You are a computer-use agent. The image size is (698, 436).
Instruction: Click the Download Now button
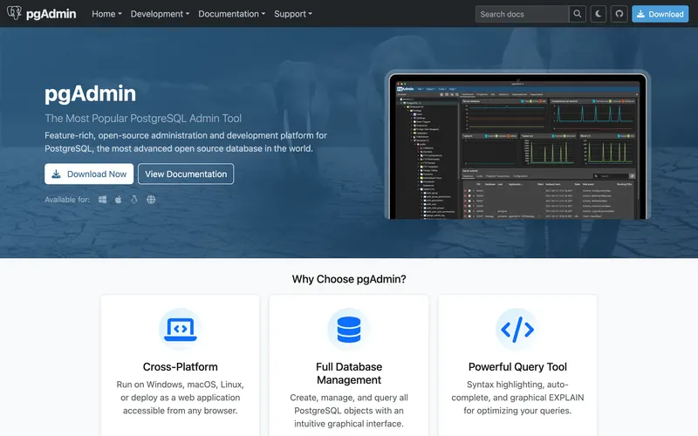click(x=89, y=174)
